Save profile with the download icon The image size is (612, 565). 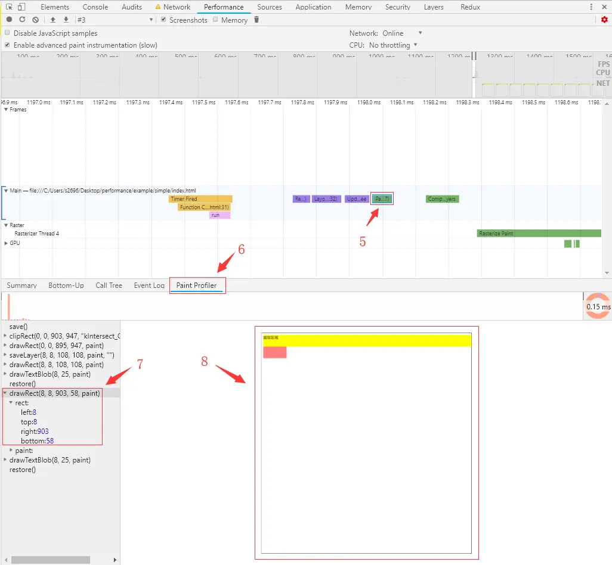pyautogui.click(x=66, y=20)
